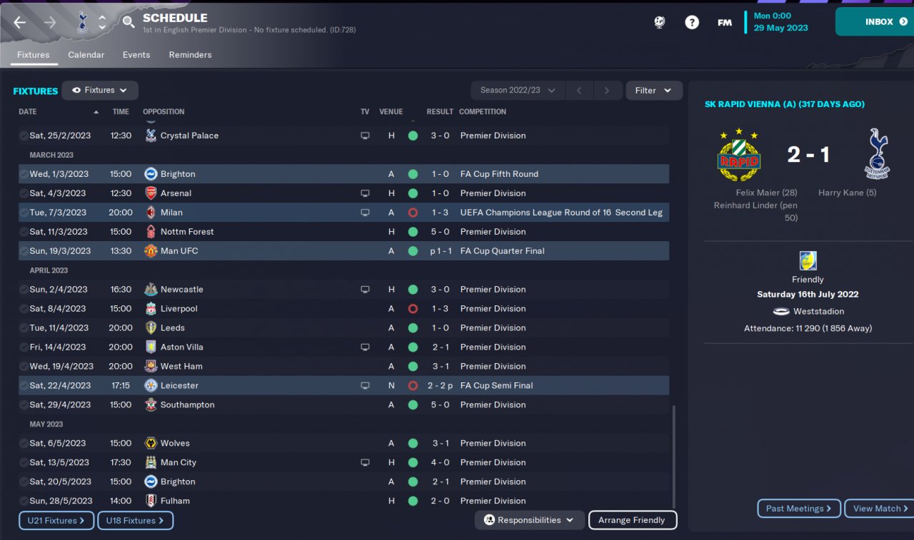914x540 pixels.
Task: Open the search magnifier icon
Action: click(128, 22)
